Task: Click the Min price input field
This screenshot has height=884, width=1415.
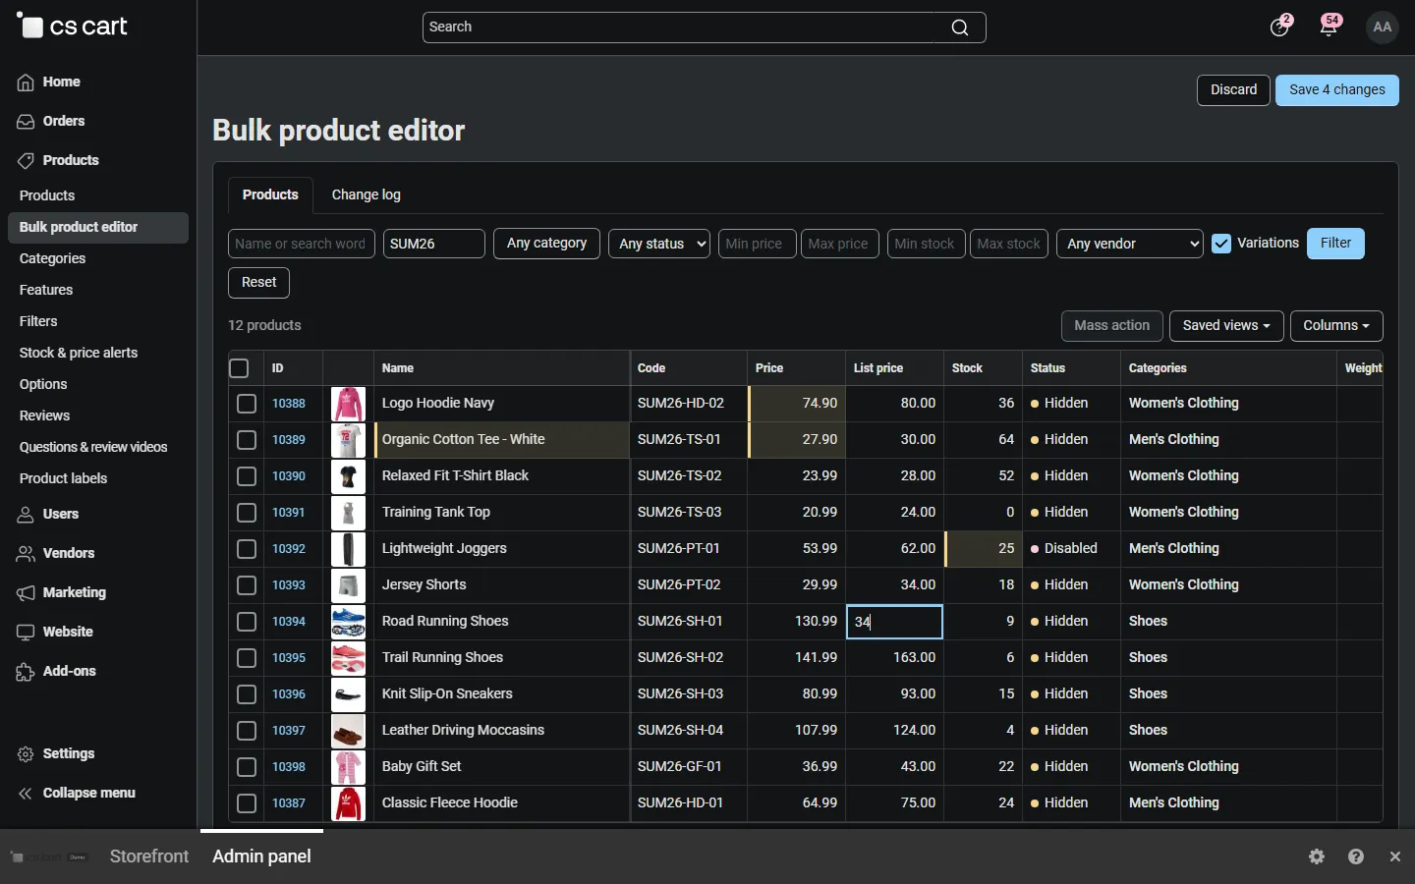Action: (x=758, y=244)
